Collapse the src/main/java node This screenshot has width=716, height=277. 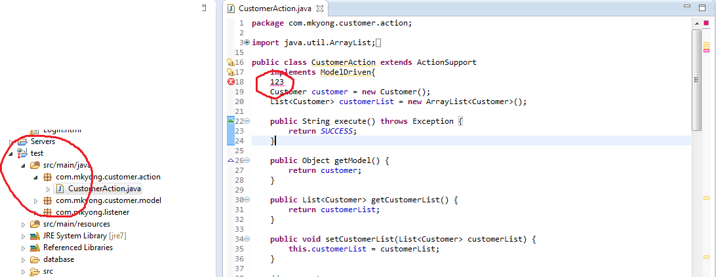click(24, 165)
